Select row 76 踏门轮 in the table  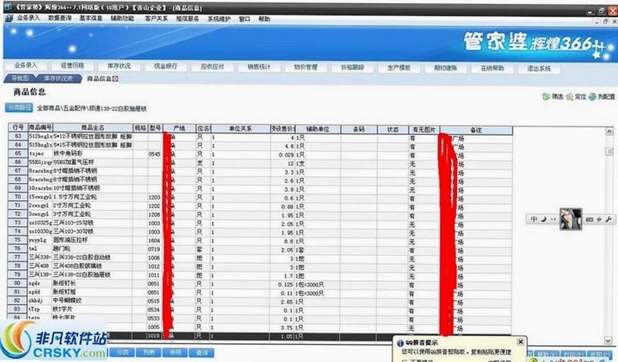click(x=260, y=249)
